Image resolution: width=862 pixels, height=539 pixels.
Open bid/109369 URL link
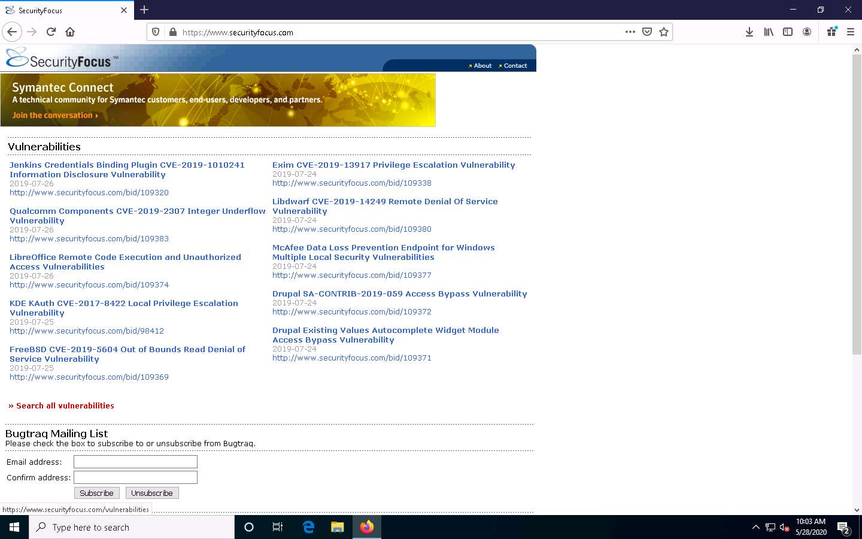[89, 377]
